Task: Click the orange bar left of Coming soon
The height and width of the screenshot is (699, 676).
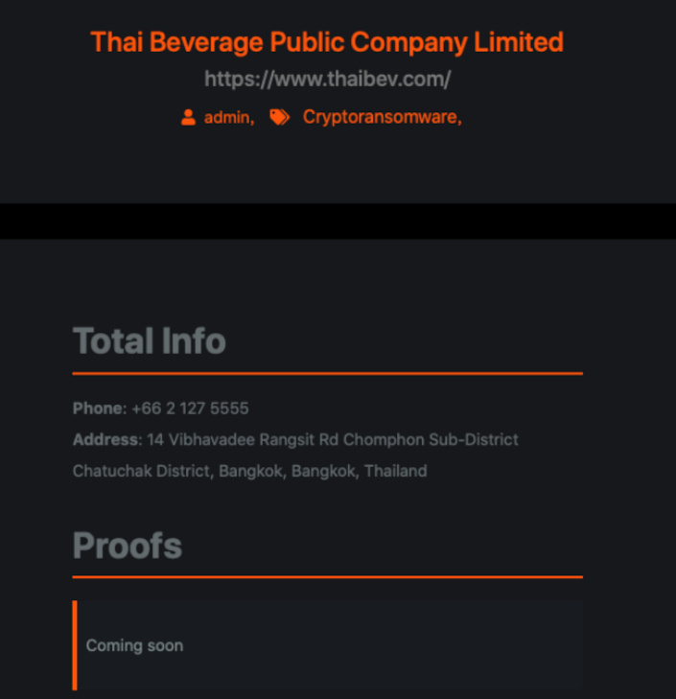Action: coord(75,645)
